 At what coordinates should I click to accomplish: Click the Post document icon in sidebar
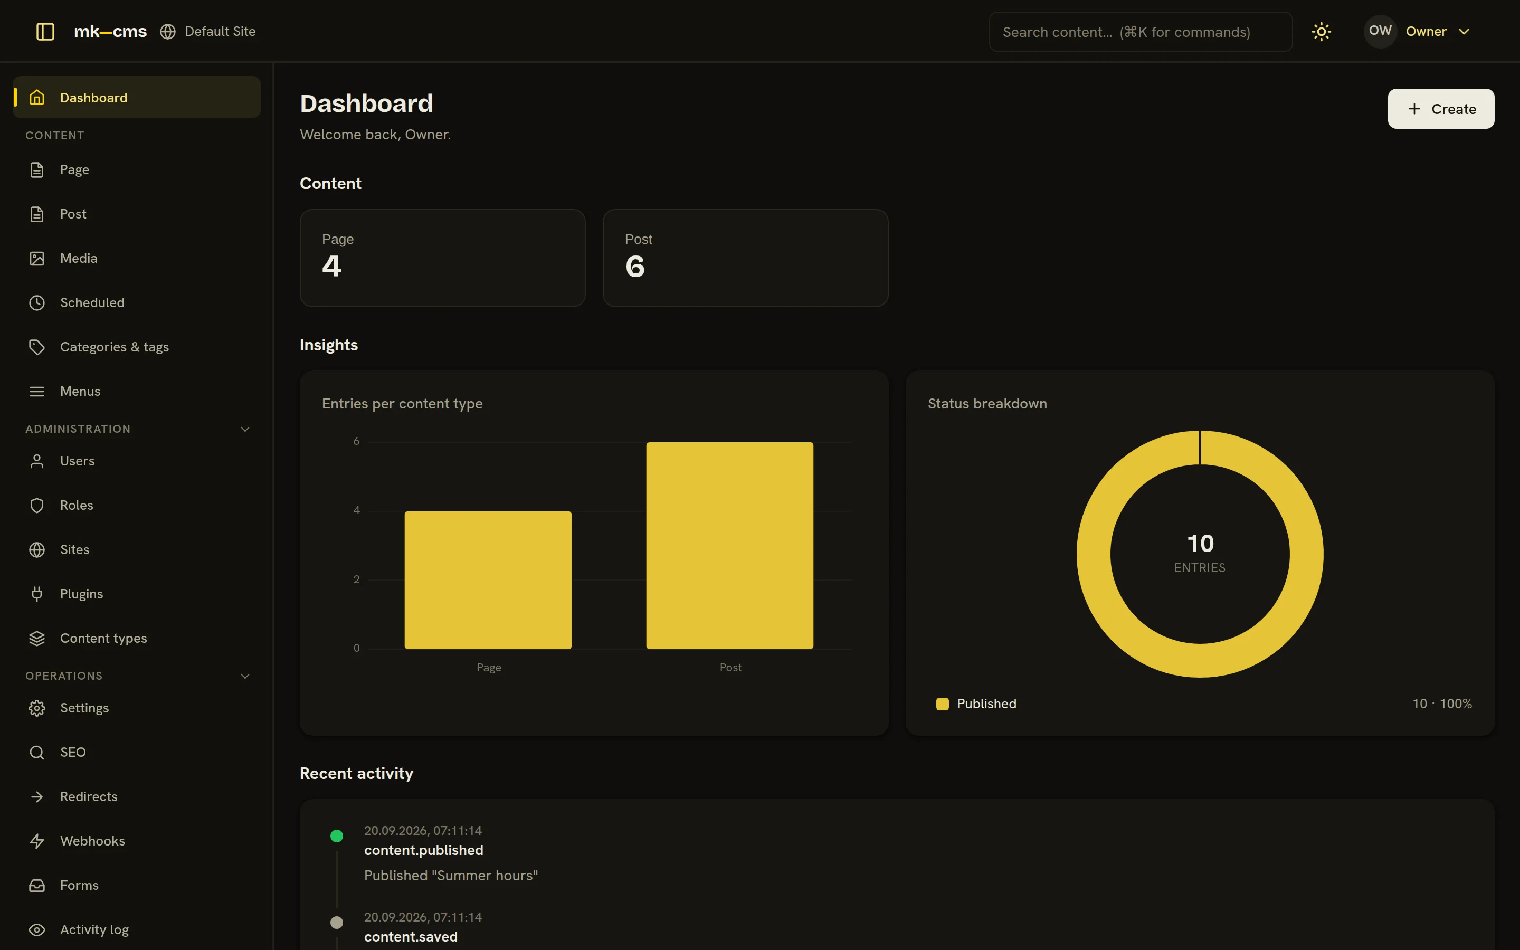pyautogui.click(x=37, y=214)
